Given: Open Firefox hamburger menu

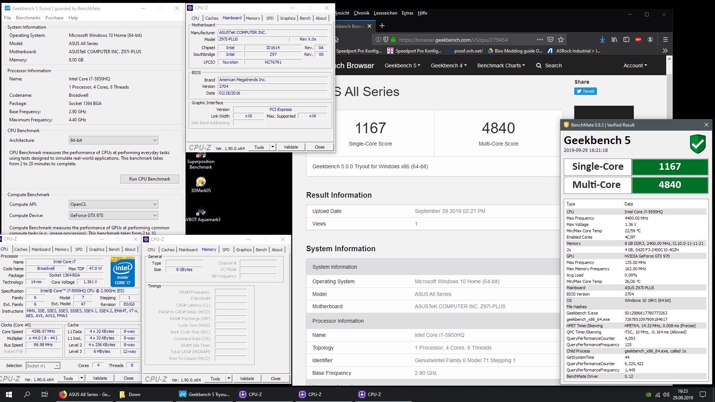Looking at the screenshot, I should [x=665, y=39].
